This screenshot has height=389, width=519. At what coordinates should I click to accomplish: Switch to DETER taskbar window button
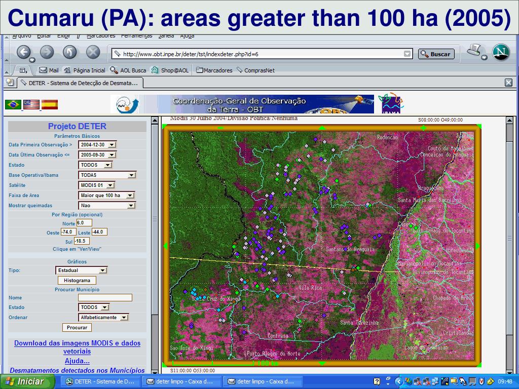click(101, 381)
